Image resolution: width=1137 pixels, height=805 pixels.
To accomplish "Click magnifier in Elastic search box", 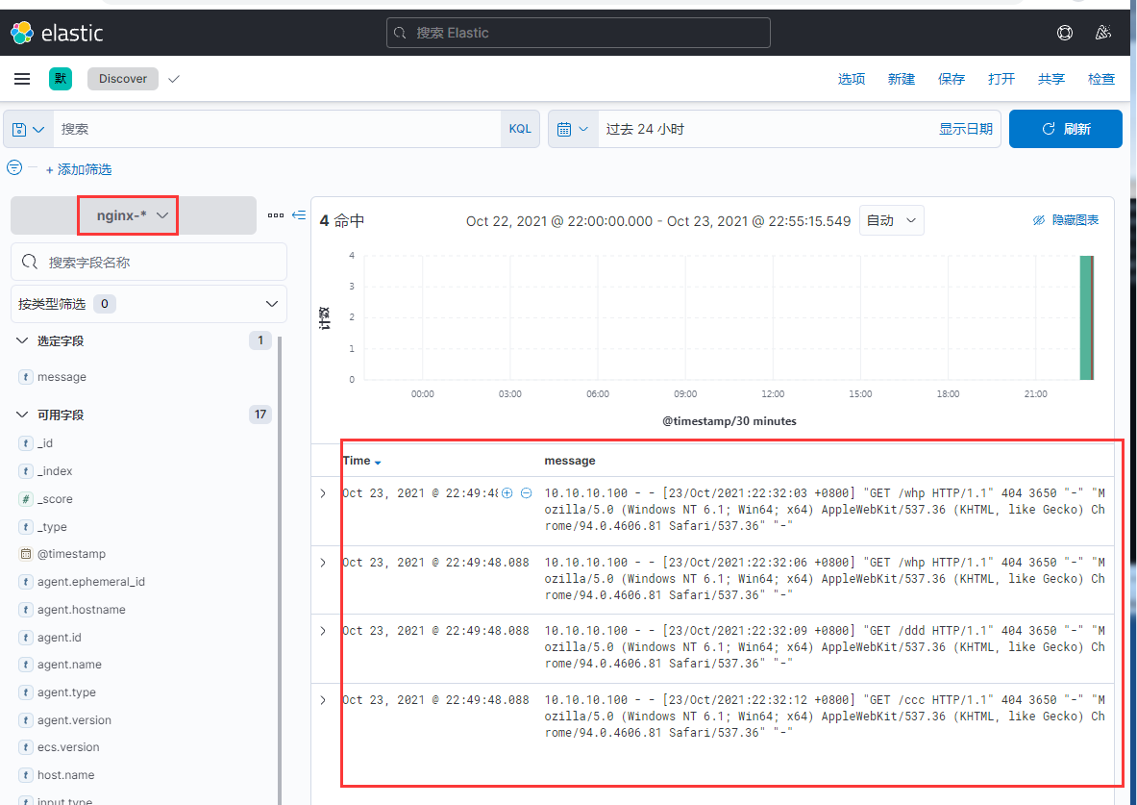I will tap(400, 33).
